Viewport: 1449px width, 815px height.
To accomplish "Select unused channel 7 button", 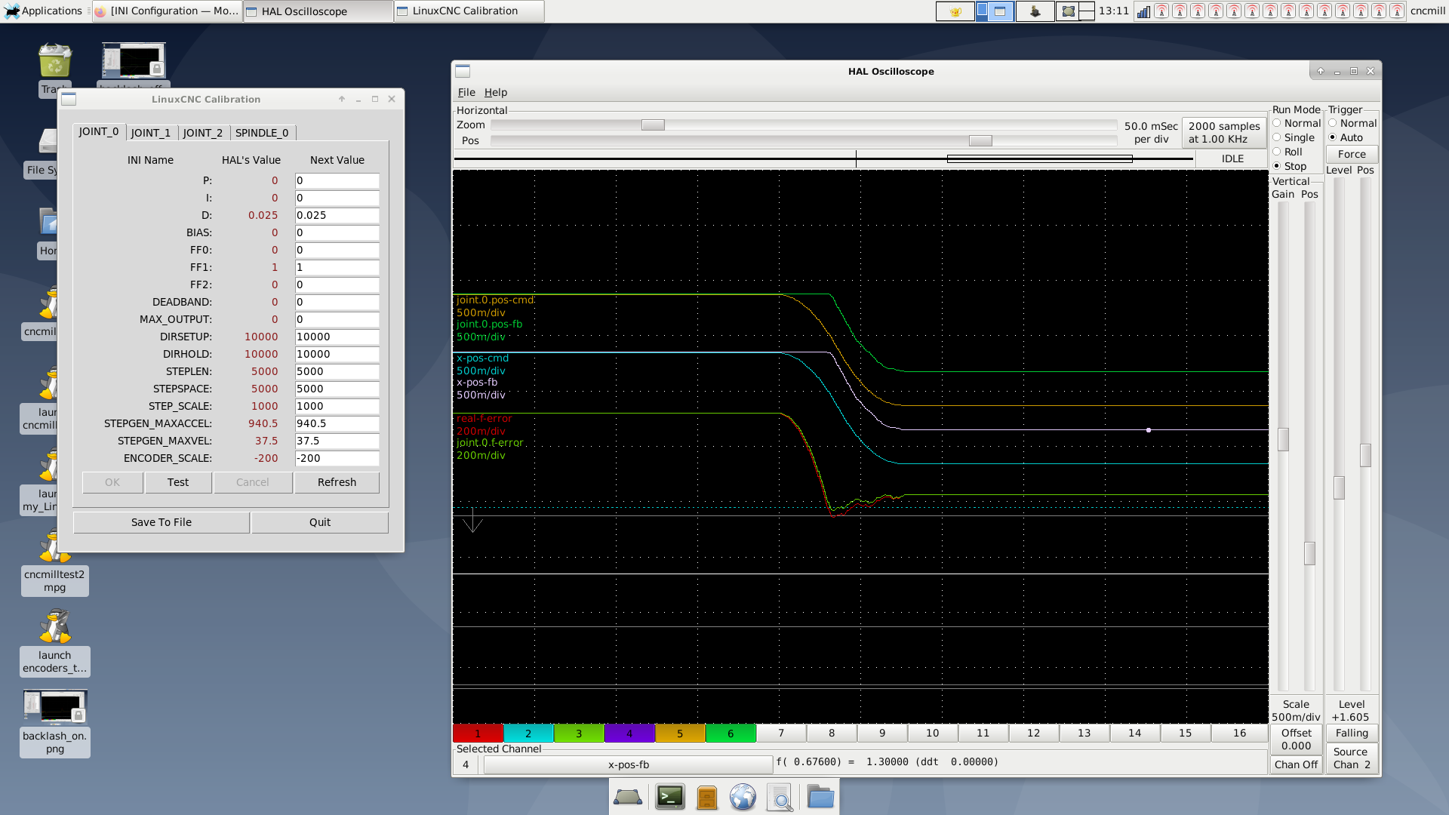I will 781,733.
